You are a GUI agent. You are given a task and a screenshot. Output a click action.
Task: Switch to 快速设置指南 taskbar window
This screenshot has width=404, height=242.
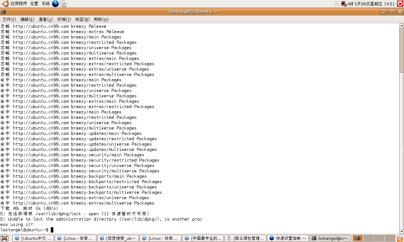288,238
